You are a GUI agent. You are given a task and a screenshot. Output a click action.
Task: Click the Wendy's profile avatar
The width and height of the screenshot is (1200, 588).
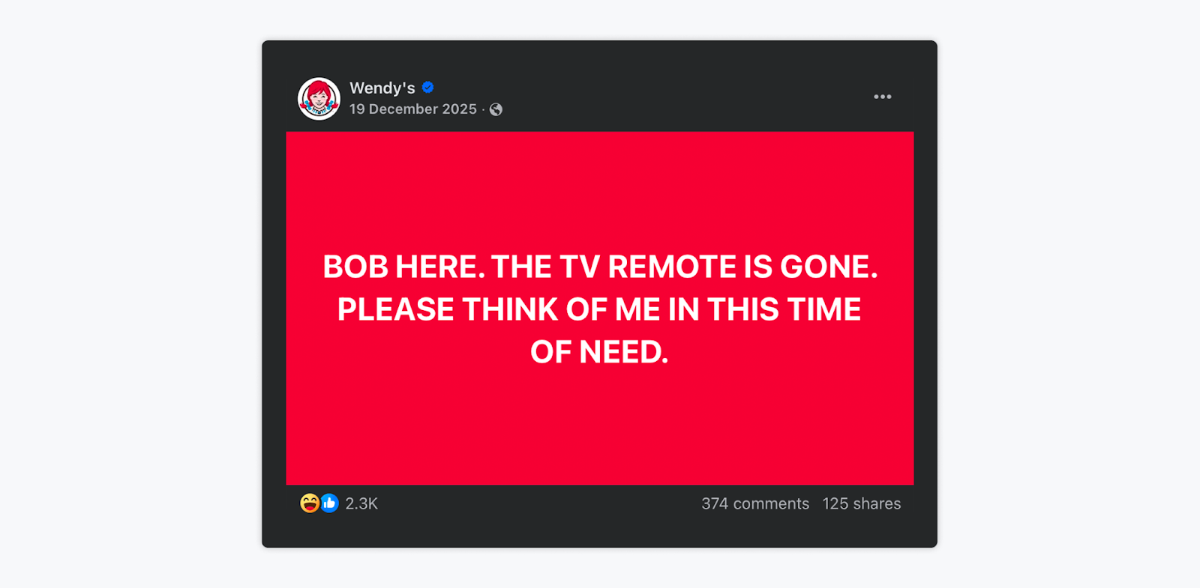319,98
